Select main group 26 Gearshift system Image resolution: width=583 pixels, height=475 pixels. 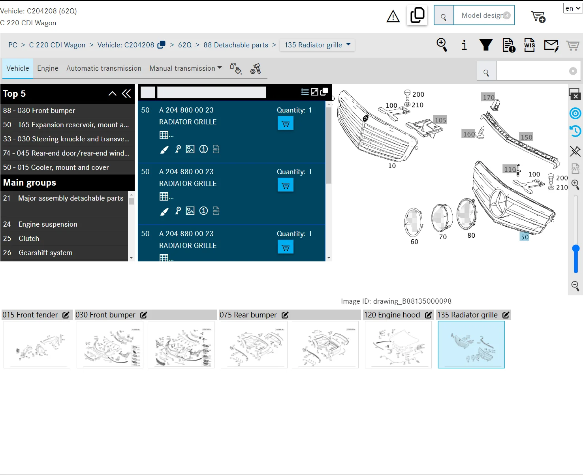pos(64,253)
